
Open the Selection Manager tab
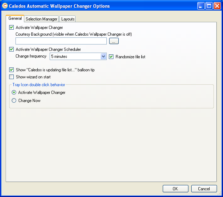pyautogui.click(x=41, y=19)
